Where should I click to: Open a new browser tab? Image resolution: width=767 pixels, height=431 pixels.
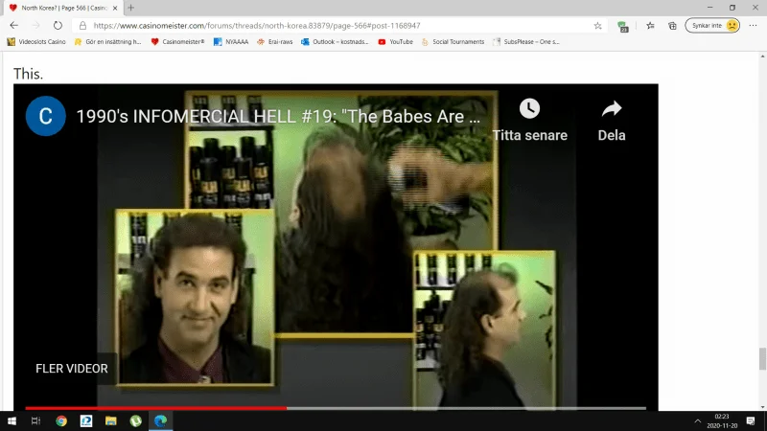tap(130, 8)
